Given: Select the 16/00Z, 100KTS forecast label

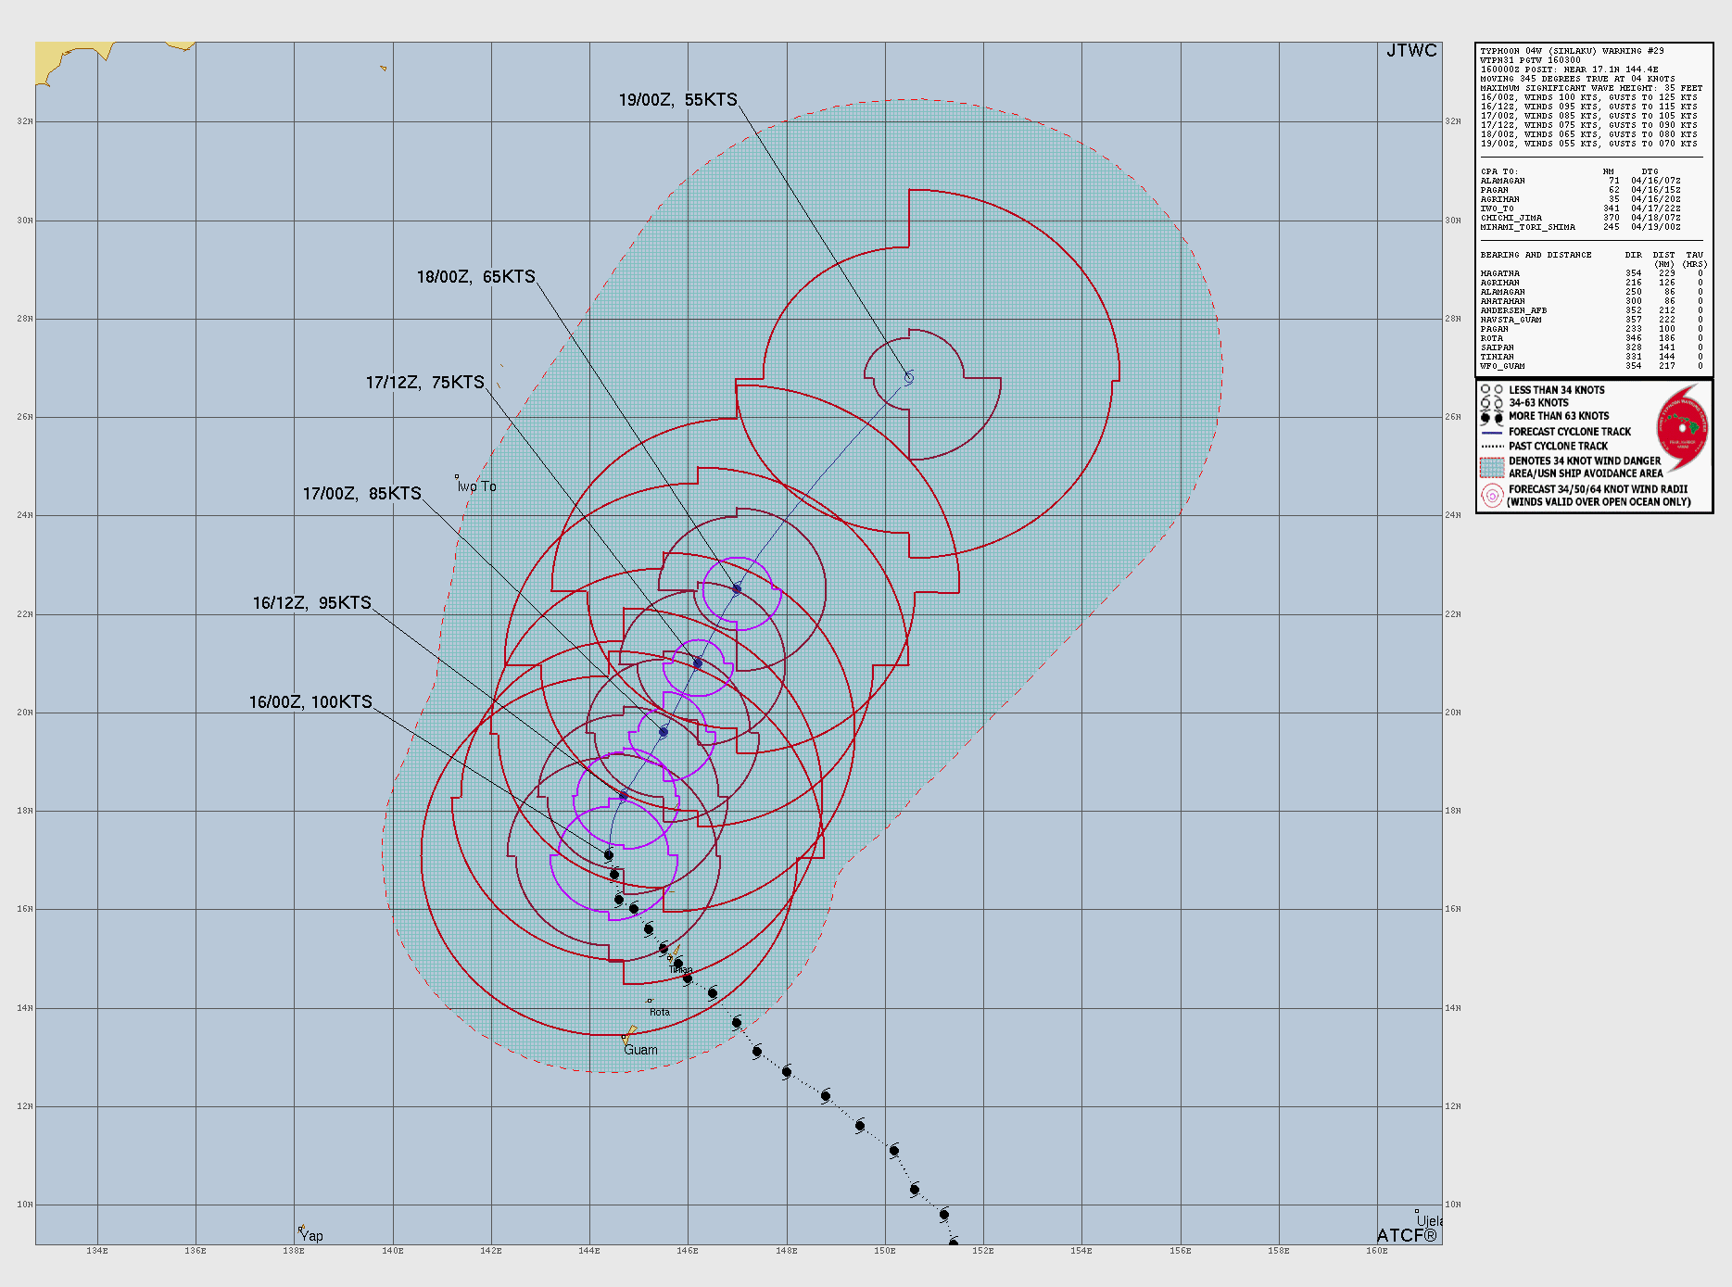Looking at the screenshot, I should (x=310, y=702).
